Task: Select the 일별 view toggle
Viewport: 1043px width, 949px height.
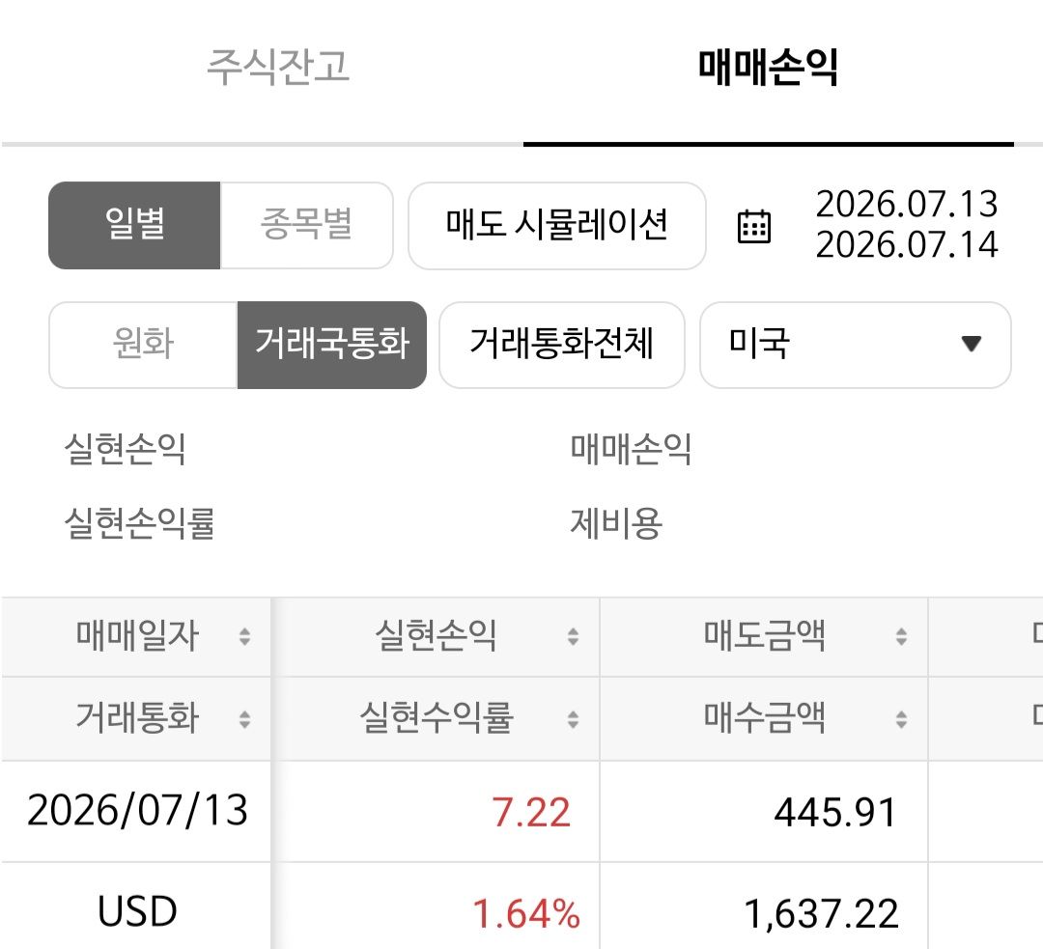Action: point(134,226)
